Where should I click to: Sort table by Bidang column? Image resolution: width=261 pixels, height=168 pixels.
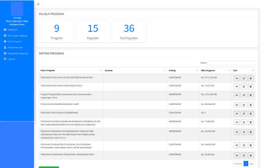point(183,70)
